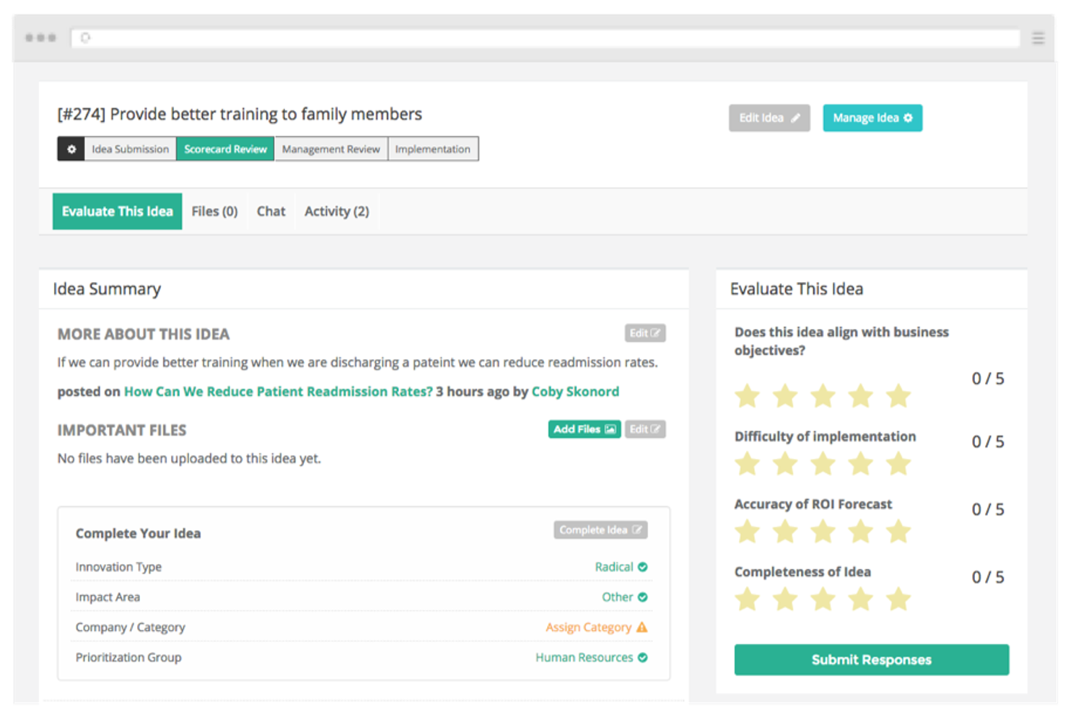The image size is (1068, 712).
Task: Give Difficulty of implementation five stars
Action: click(x=898, y=464)
